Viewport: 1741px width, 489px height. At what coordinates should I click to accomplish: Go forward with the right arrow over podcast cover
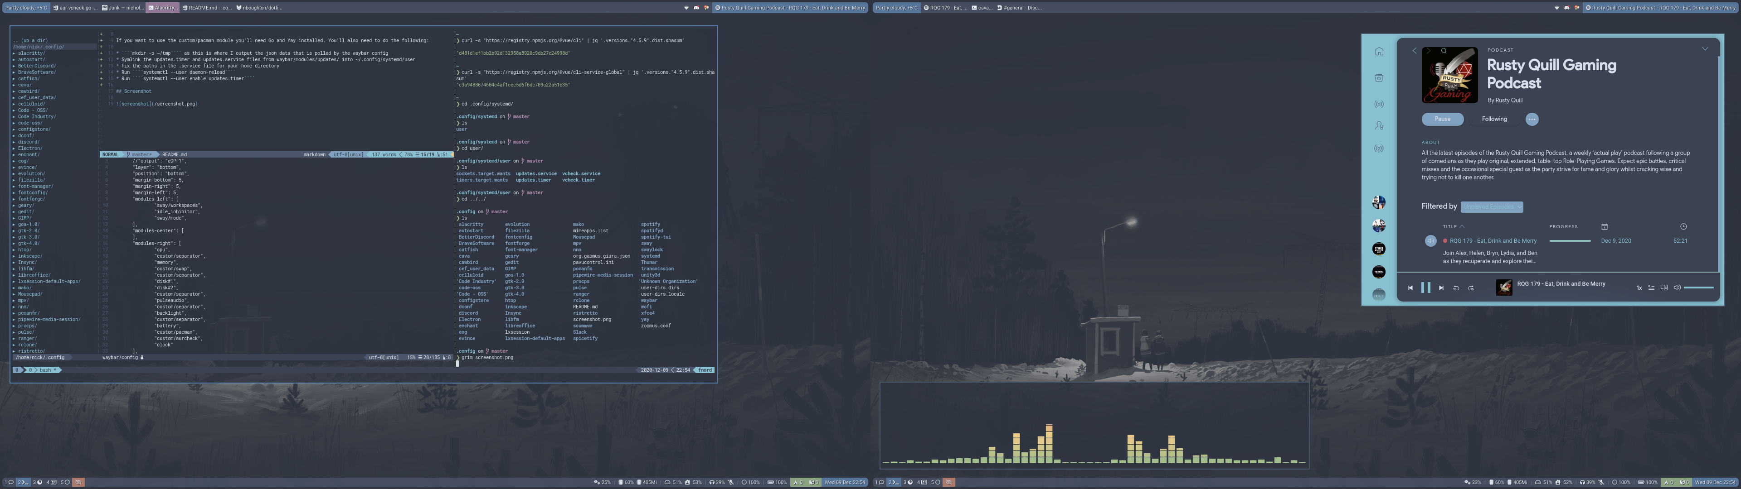coord(1428,51)
